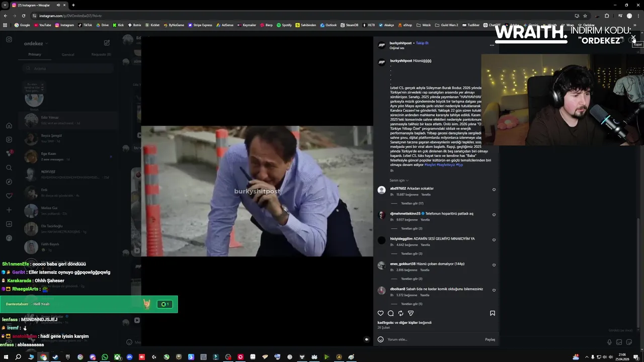This screenshot has width=644, height=362.
Task: Click 'Paylaş' to post the comment
Action: [x=490, y=339]
